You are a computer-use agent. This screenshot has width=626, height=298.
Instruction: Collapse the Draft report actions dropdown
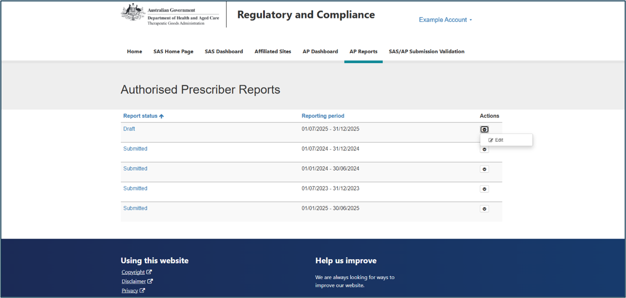point(484,129)
